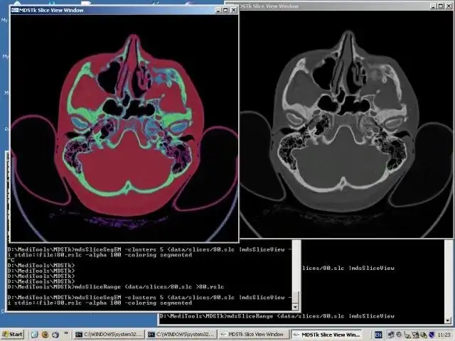This screenshot has height=341, width=455.
Task: Select the bottom mdsSliceRange |mdsSliceView line in back console
Action: 277,316
